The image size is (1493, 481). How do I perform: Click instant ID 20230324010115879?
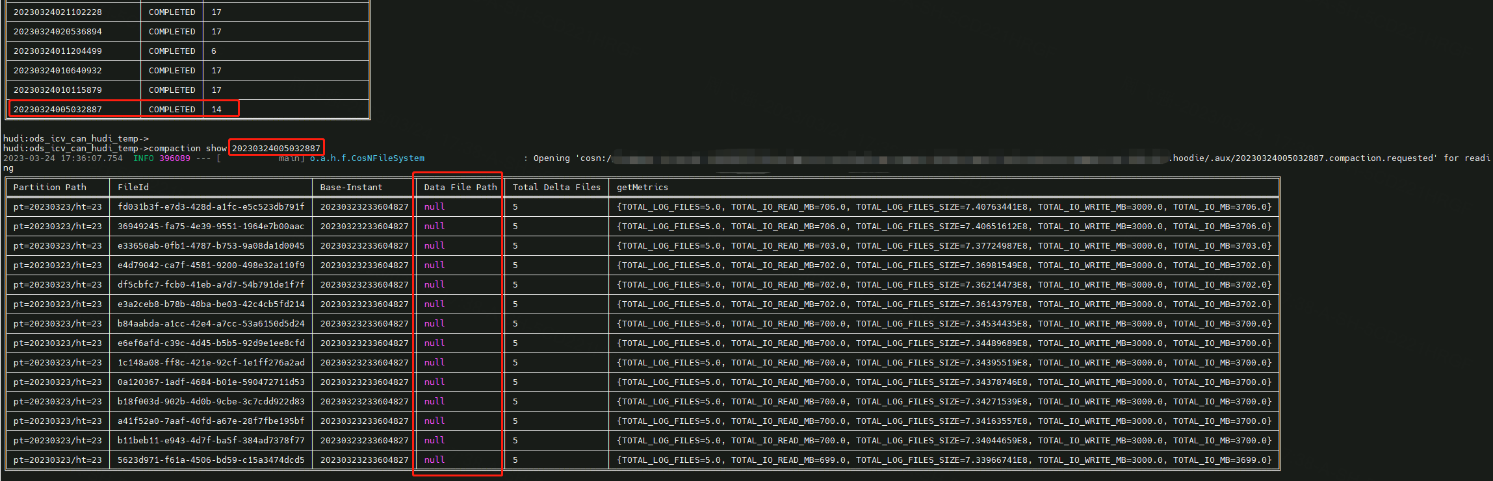(58, 90)
